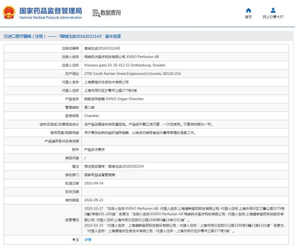This screenshot has width=295, height=246.
Task: Click the 结构及组成/主要组成成分 label
Action: (59, 124)
